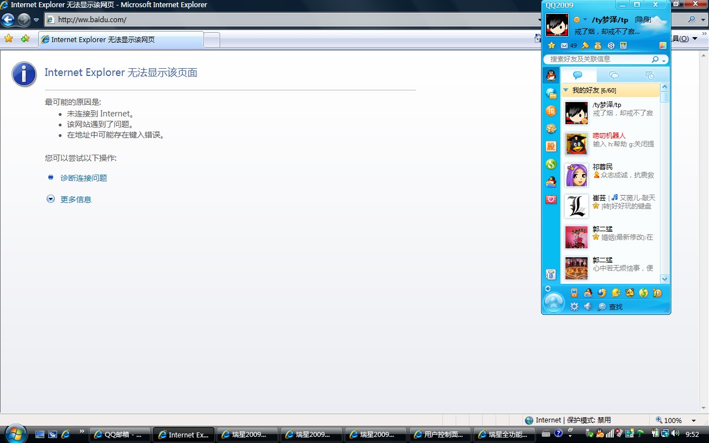Select contact 崔芸
The width and height of the screenshot is (709, 443).
[x=610, y=206]
